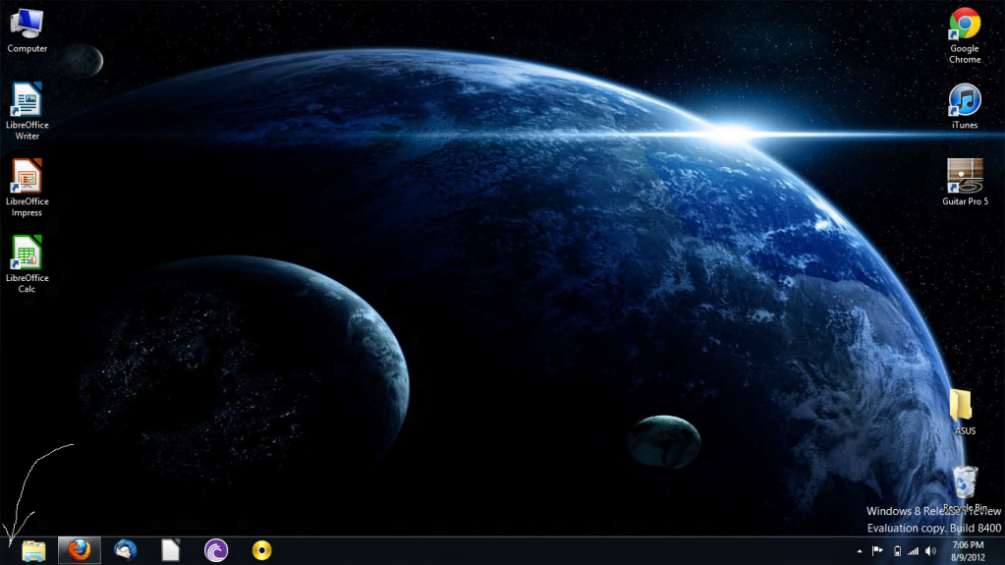1005x565 pixels.
Task: Select the Guitar Pro 5 shortcut
Action: pos(964,178)
